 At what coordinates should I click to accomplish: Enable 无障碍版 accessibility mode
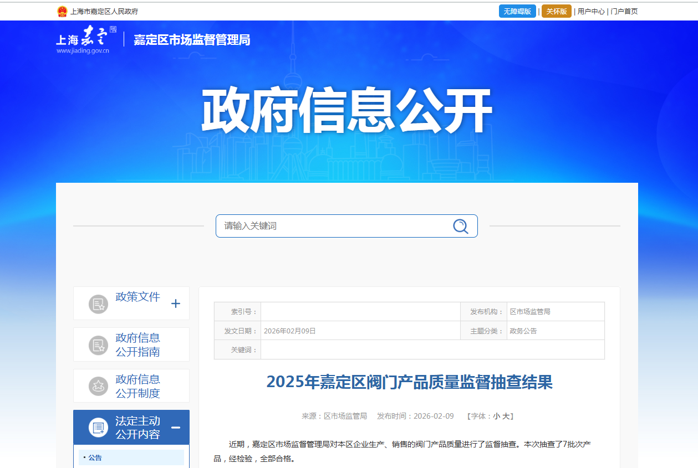coord(517,11)
